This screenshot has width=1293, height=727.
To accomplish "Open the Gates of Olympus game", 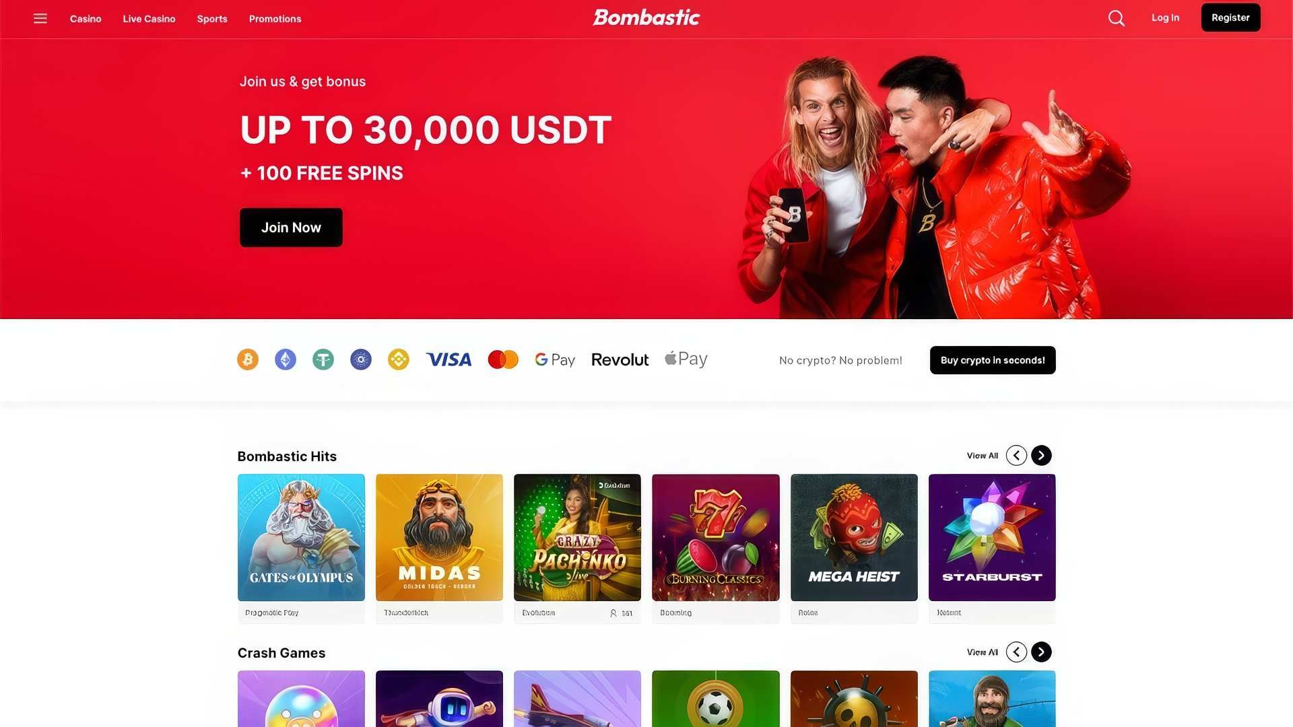I will point(301,537).
